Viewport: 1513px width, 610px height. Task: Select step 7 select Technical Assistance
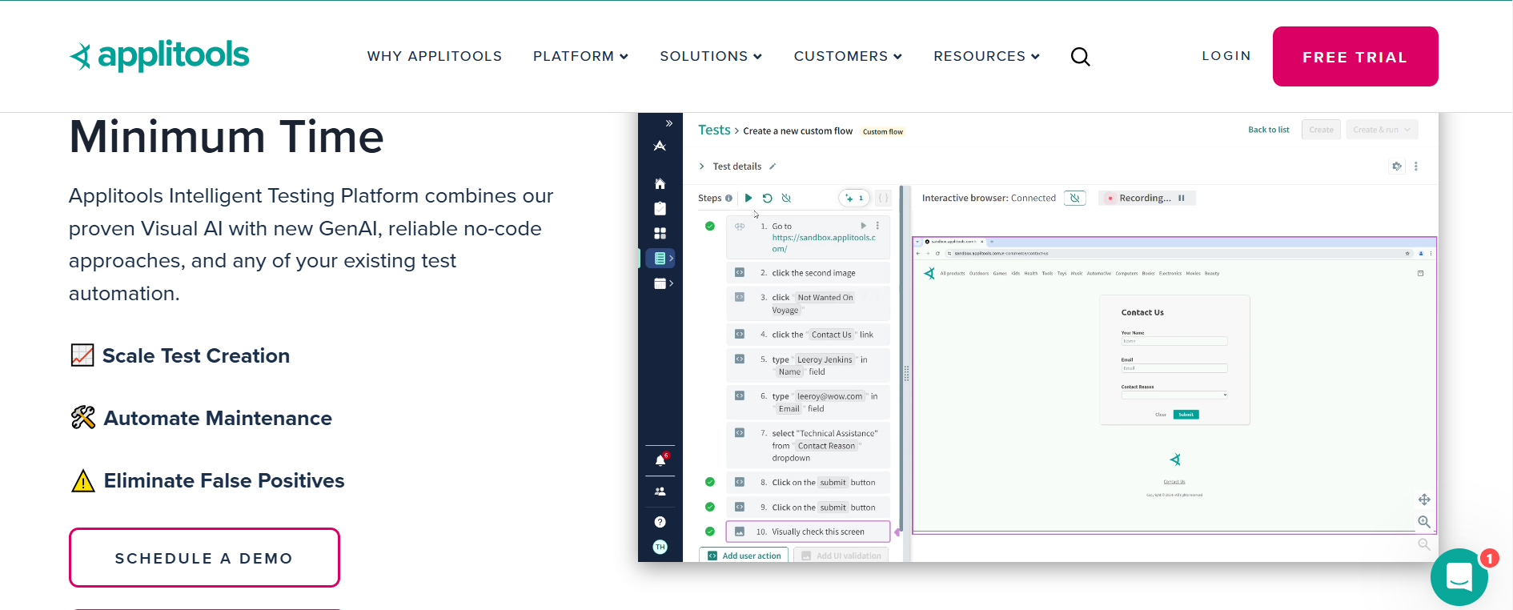tap(808, 446)
